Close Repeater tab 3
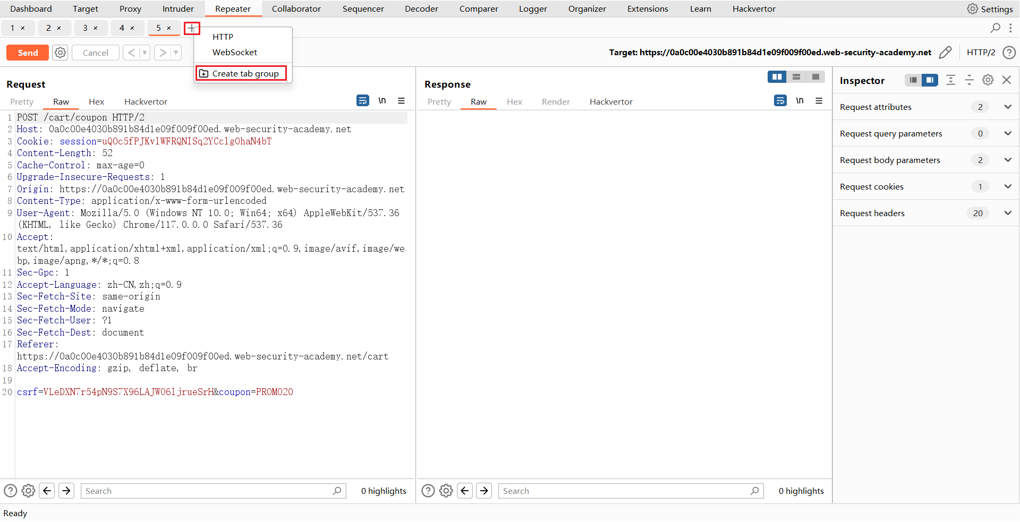The height and width of the screenshot is (522, 1020). point(96,28)
